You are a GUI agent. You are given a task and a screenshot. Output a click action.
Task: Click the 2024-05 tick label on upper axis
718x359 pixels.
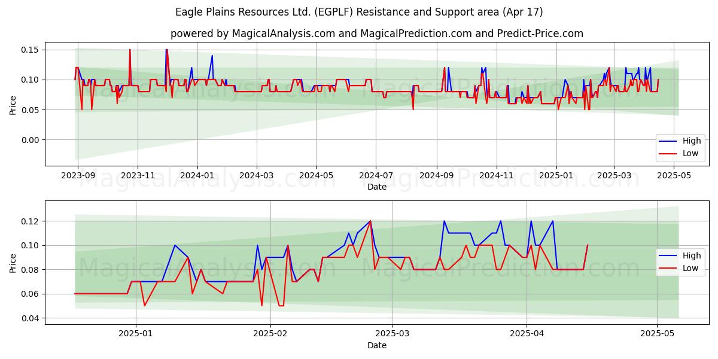pos(316,176)
